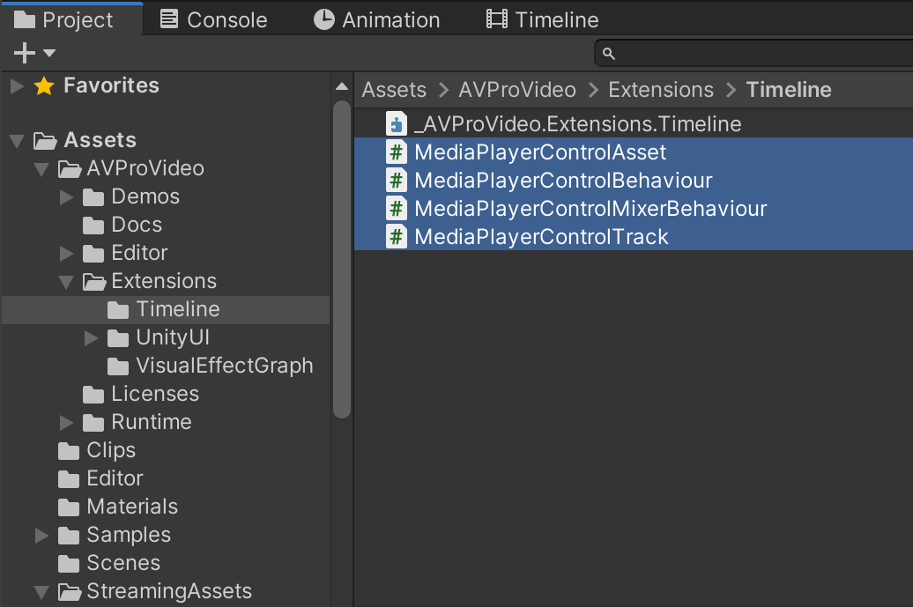Click the MediaPlayerControlAsset script icon
The width and height of the screenshot is (913, 607).
coord(397,152)
